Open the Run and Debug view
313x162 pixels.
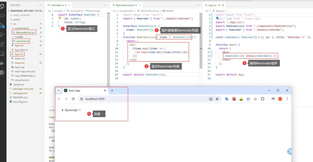point(2,35)
